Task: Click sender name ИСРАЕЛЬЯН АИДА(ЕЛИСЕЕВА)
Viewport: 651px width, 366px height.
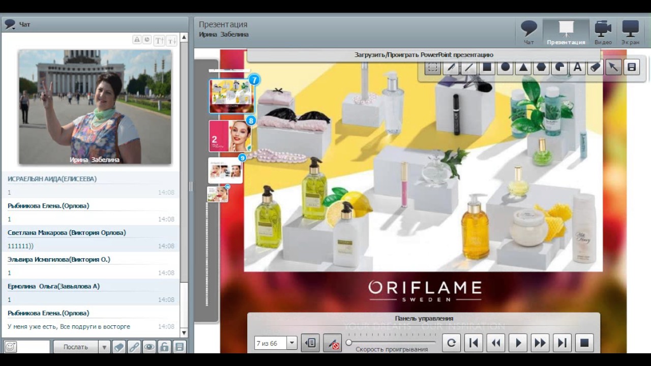Action: tap(52, 179)
